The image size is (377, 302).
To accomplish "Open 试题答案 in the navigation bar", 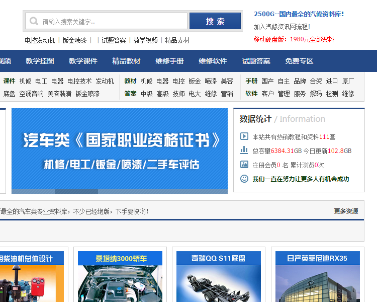I will point(256,61).
